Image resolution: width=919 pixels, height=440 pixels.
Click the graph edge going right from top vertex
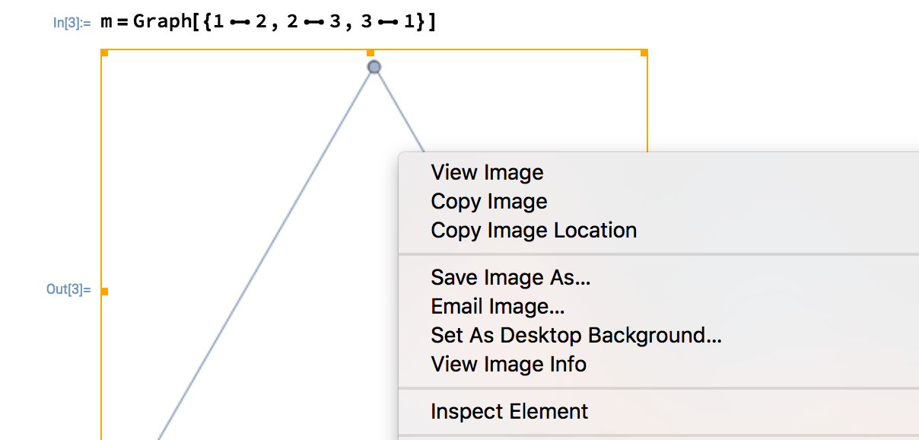[400, 112]
